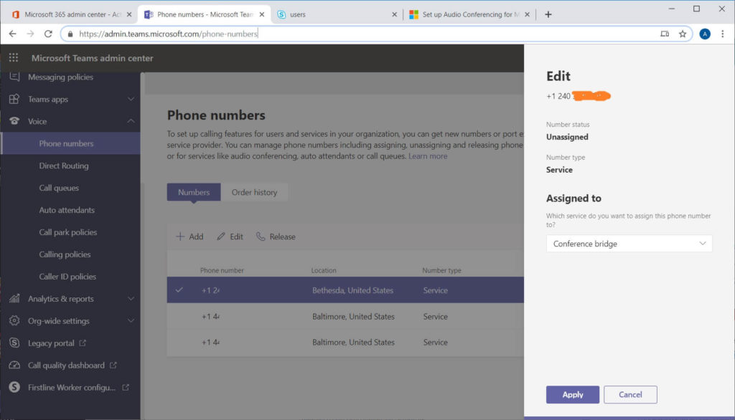Image resolution: width=735 pixels, height=420 pixels.
Task: Click the Release button in toolbar
Action: click(276, 237)
